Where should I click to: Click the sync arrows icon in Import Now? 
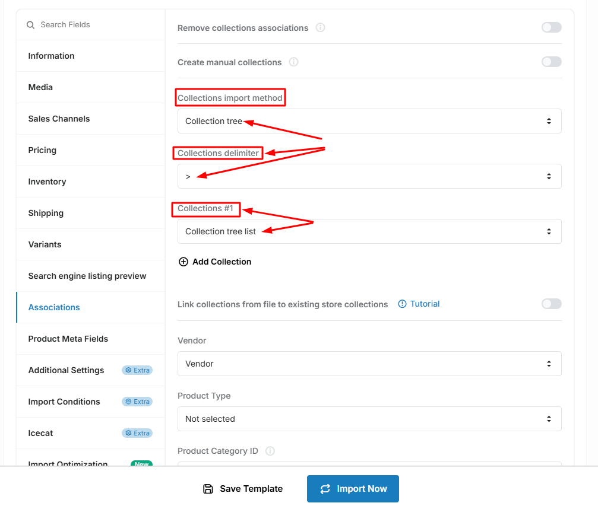pos(325,489)
